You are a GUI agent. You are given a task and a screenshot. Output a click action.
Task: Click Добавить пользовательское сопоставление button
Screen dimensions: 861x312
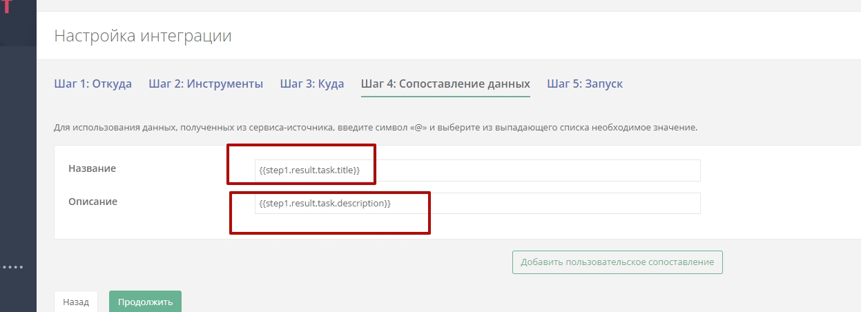click(x=617, y=262)
